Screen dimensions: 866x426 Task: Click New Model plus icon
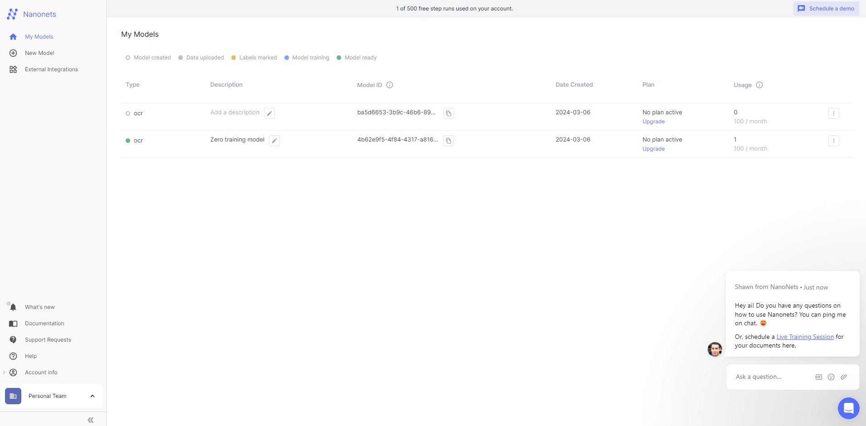click(13, 53)
